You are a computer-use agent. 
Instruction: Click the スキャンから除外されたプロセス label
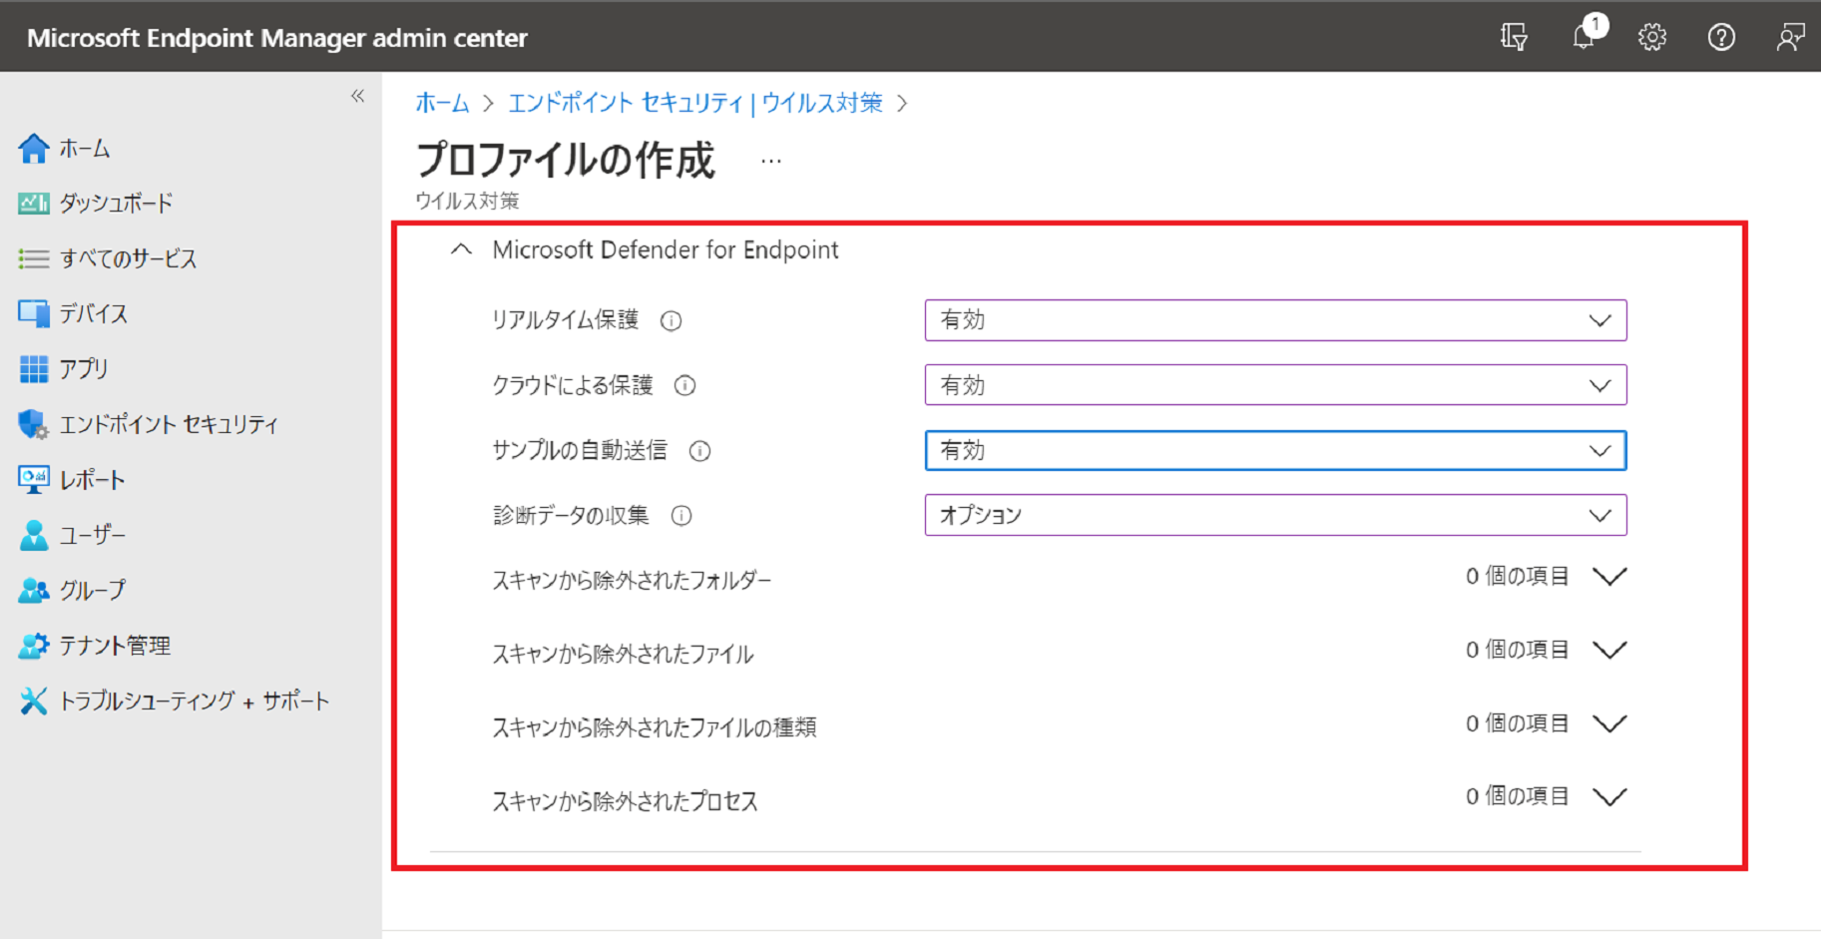625,801
